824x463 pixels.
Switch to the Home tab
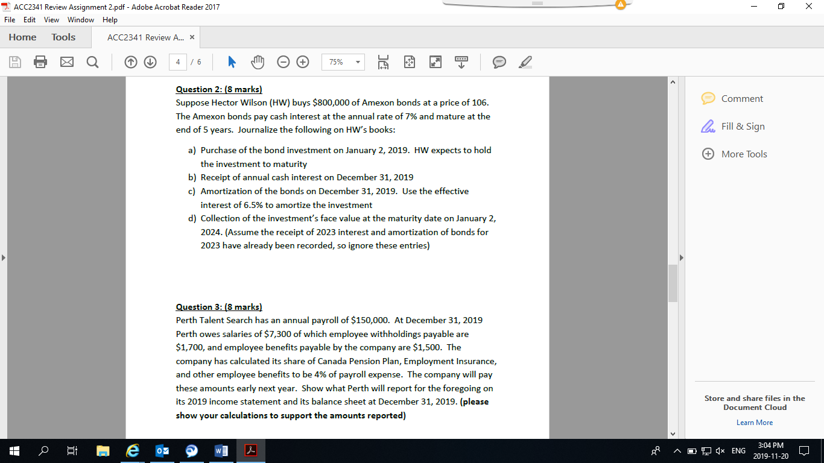(x=22, y=37)
